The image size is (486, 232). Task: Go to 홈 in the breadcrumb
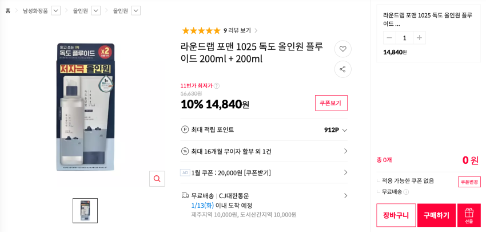[x=8, y=10]
